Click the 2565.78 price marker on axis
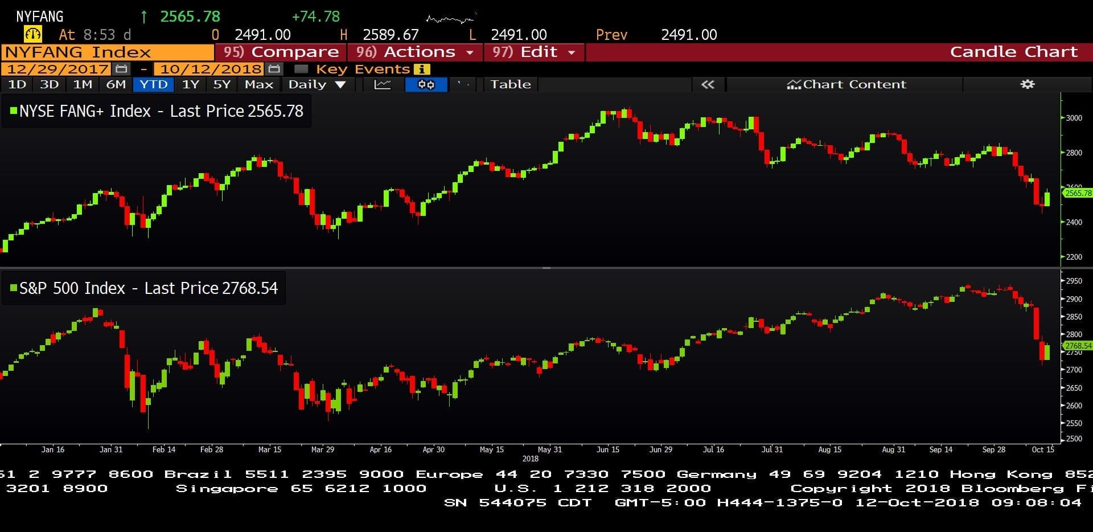The height and width of the screenshot is (532, 1093). (x=1078, y=193)
